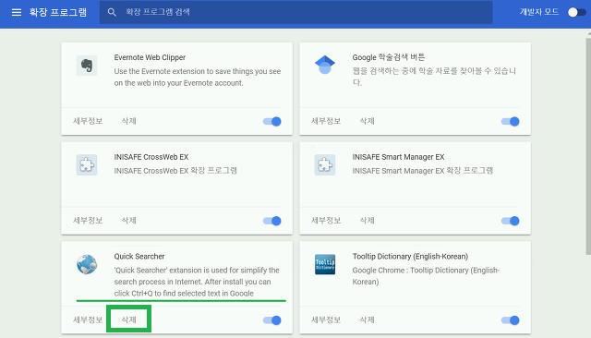Click 삭제 for INISAFE Smart Manager EX
Screen dimensions: 591x338
coord(368,221)
